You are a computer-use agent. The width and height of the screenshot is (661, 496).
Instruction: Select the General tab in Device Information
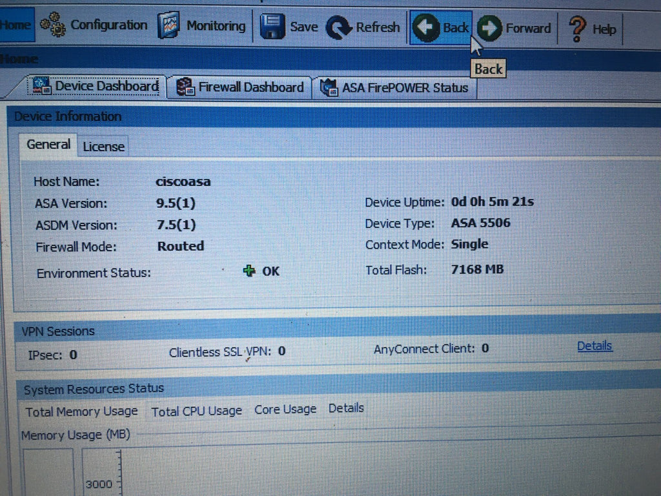point(48,145)
